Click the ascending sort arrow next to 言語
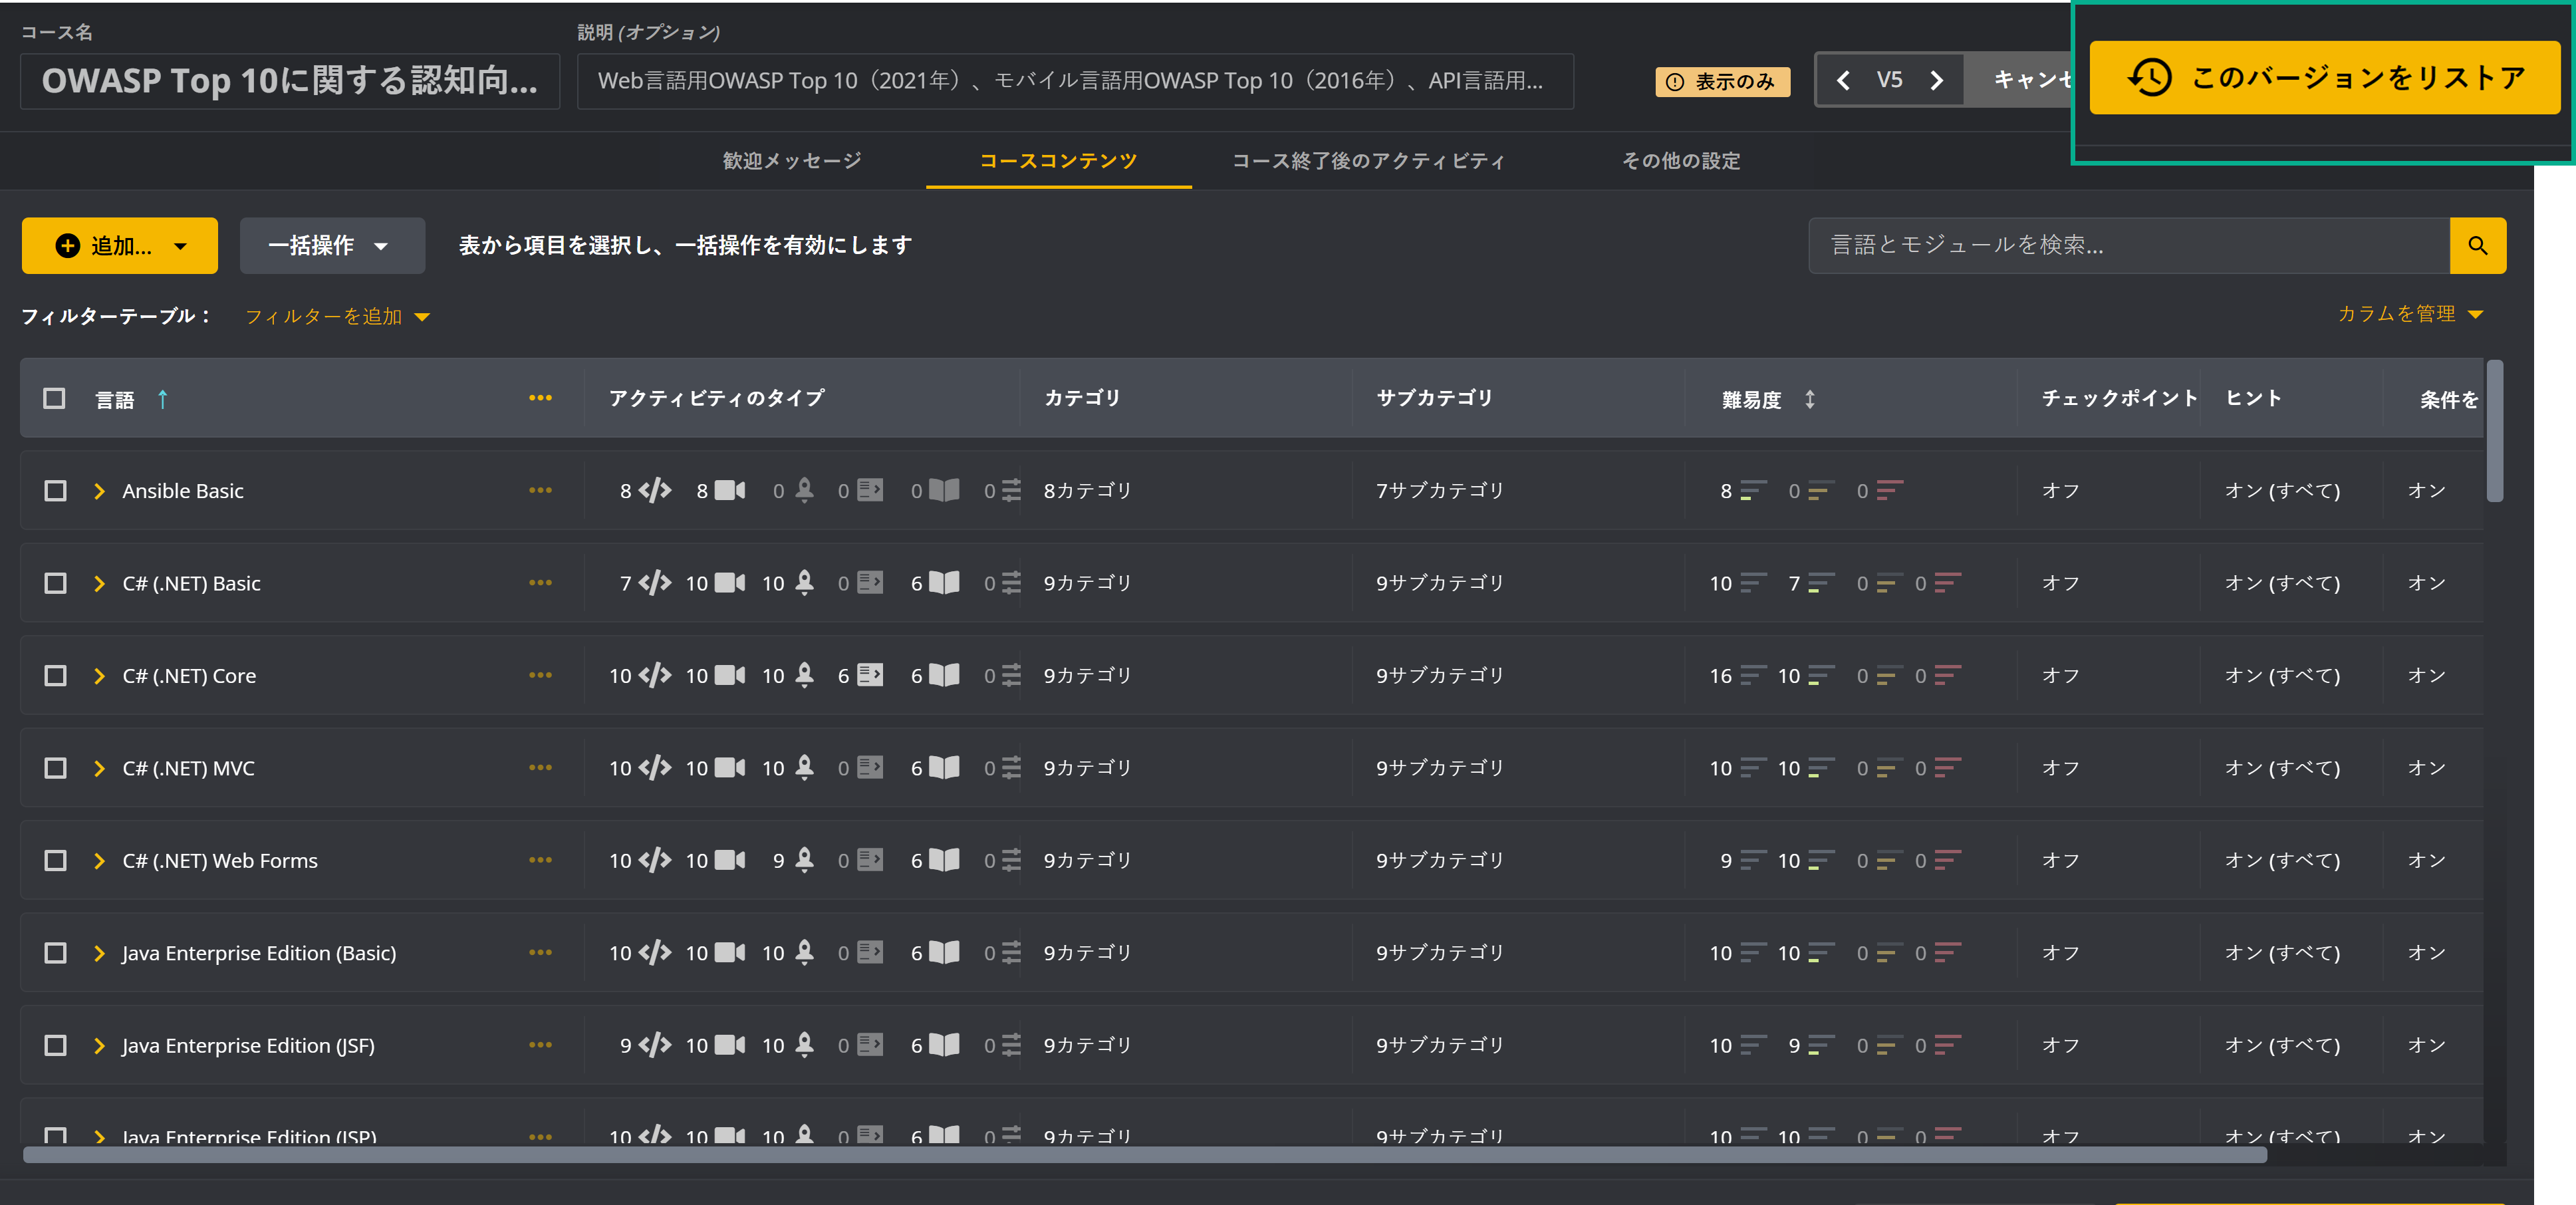Image resolution: width=2576 pixels, height=1205 pixels. coord(163,399)
